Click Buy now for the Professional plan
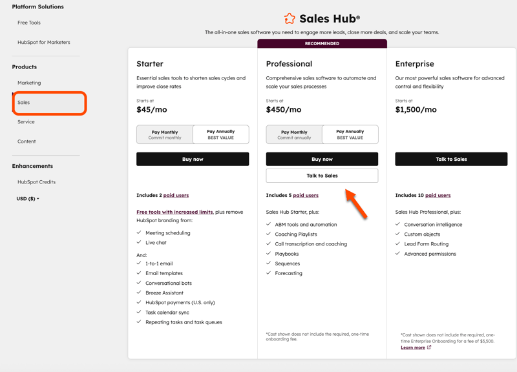 322,159
